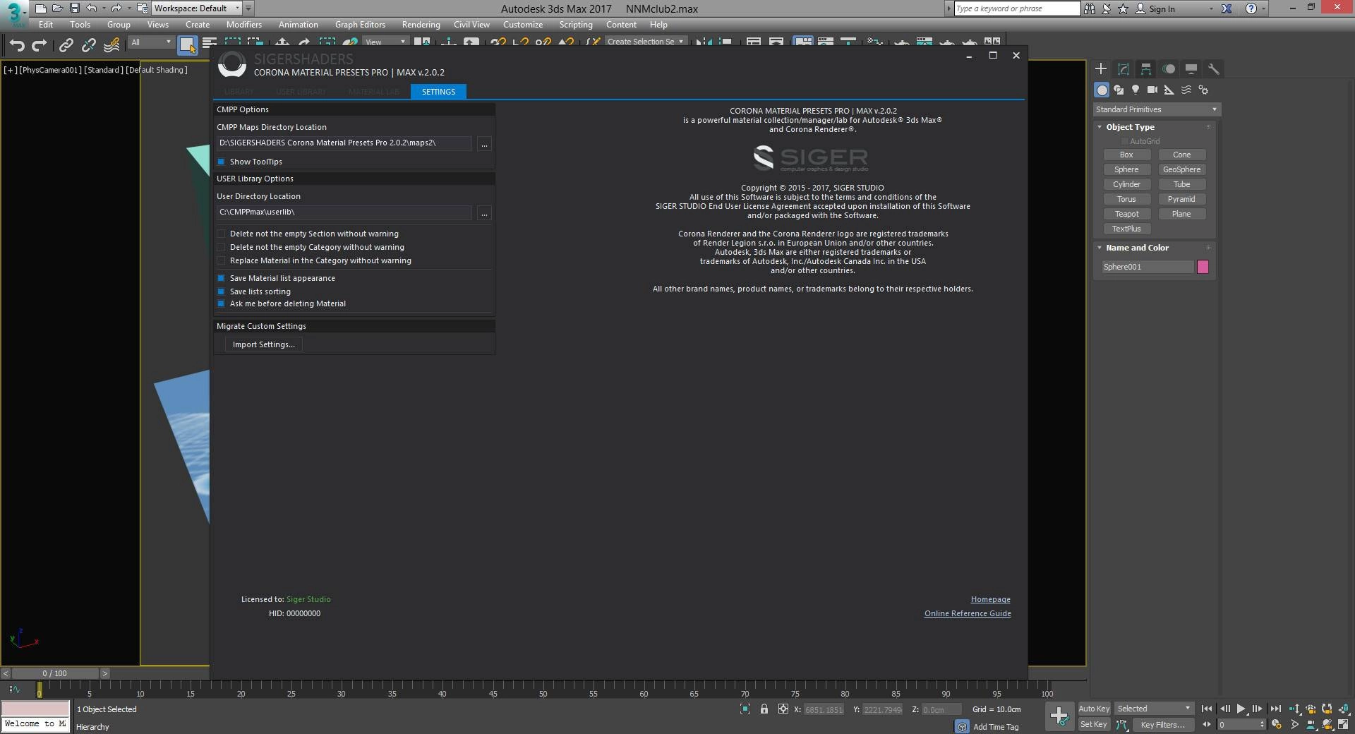
Task: Click the Time Configuration icon
Action: click(1276, 724)
